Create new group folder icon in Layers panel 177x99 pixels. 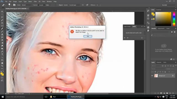click(167, 93)
